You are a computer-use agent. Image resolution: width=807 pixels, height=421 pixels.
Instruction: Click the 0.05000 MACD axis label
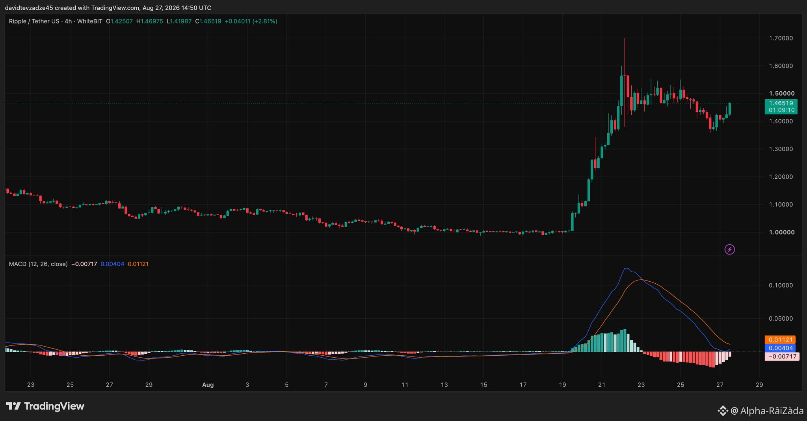pos(781,319)
